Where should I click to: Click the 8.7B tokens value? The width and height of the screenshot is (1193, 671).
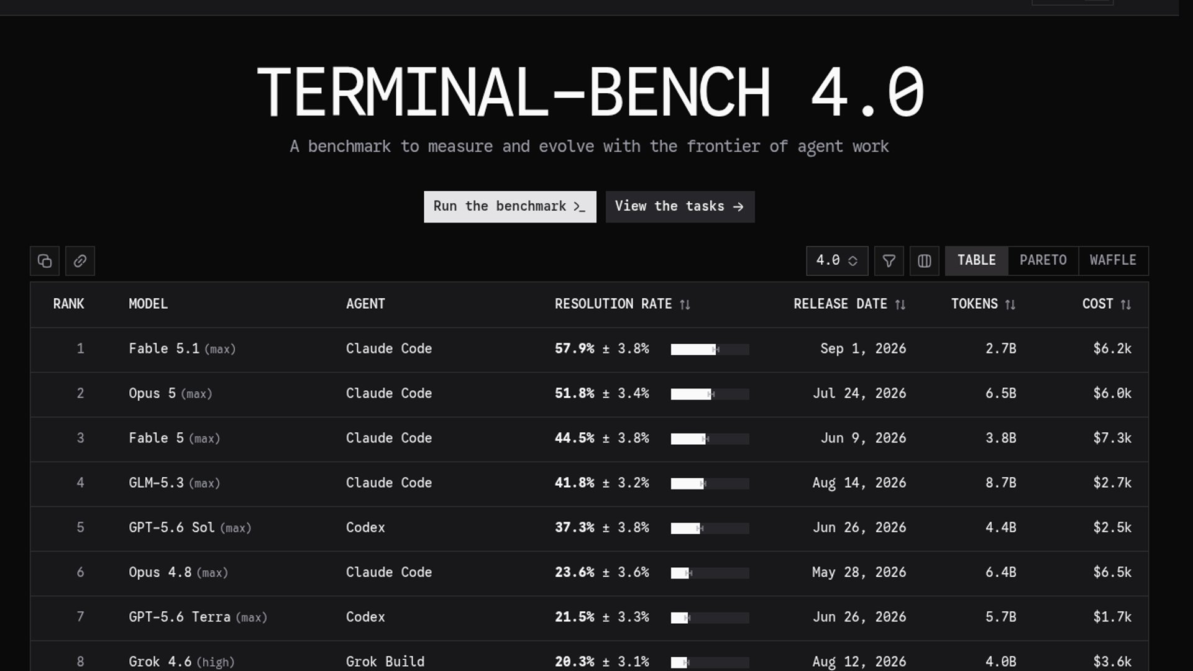[x=1001, y=483]
